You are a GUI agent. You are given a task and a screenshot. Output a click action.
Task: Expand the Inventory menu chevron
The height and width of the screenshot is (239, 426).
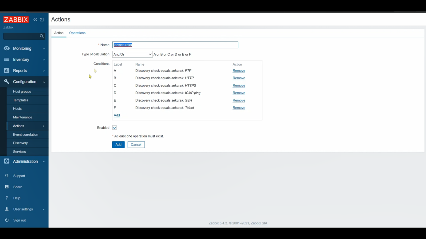pos(44,60)
